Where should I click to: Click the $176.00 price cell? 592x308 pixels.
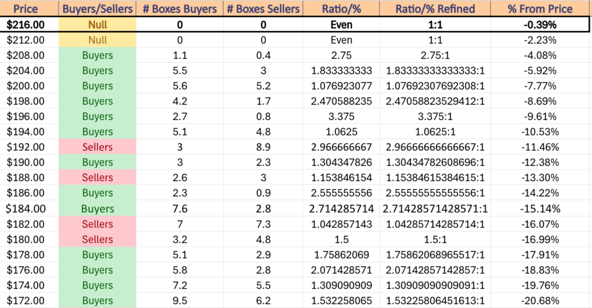[x=29, y=270]
